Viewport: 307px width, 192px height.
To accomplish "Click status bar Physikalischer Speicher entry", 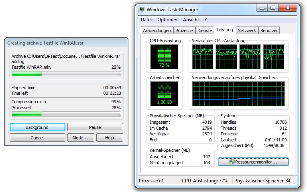I will click(x=262, y=181).
